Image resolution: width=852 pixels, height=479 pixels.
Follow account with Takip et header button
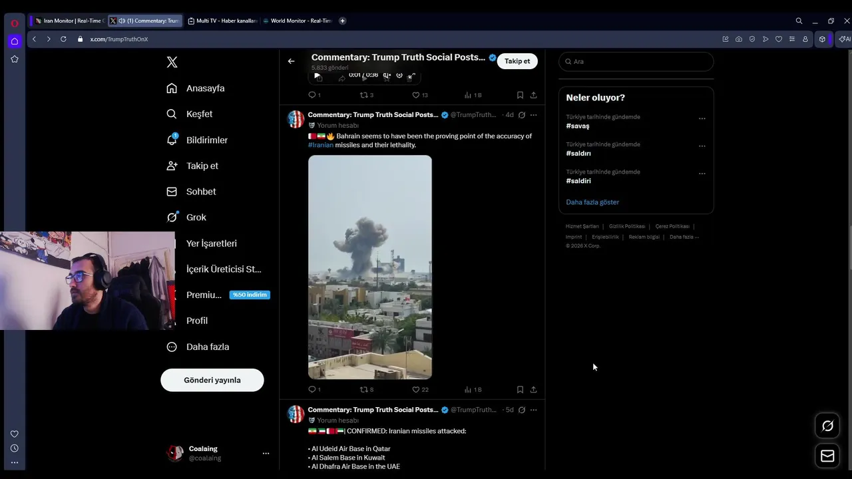[x=517, y=61]
